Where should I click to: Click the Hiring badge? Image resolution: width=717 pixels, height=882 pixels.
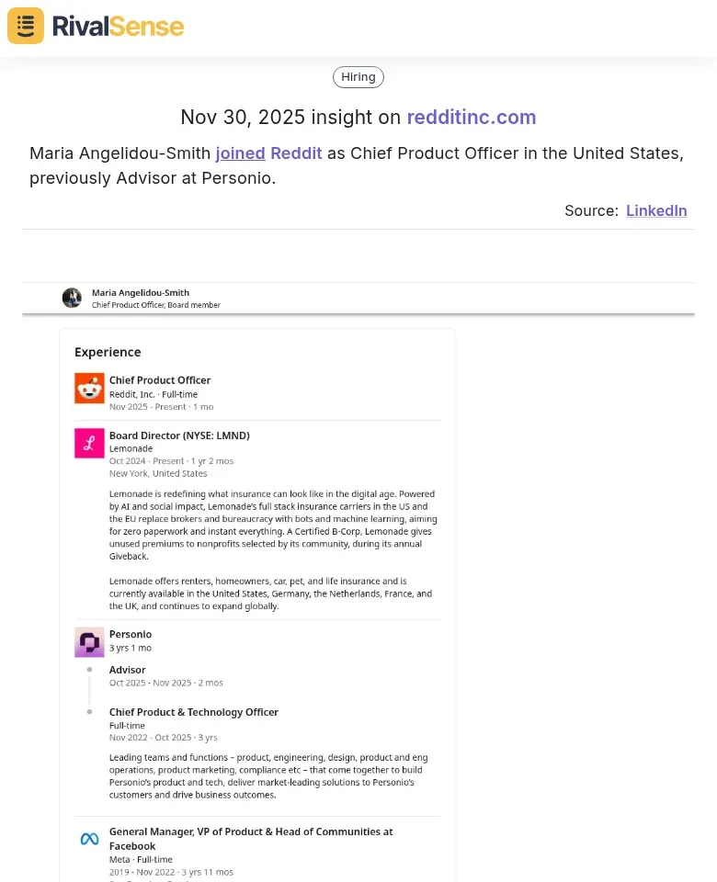(x=358, y=77)
